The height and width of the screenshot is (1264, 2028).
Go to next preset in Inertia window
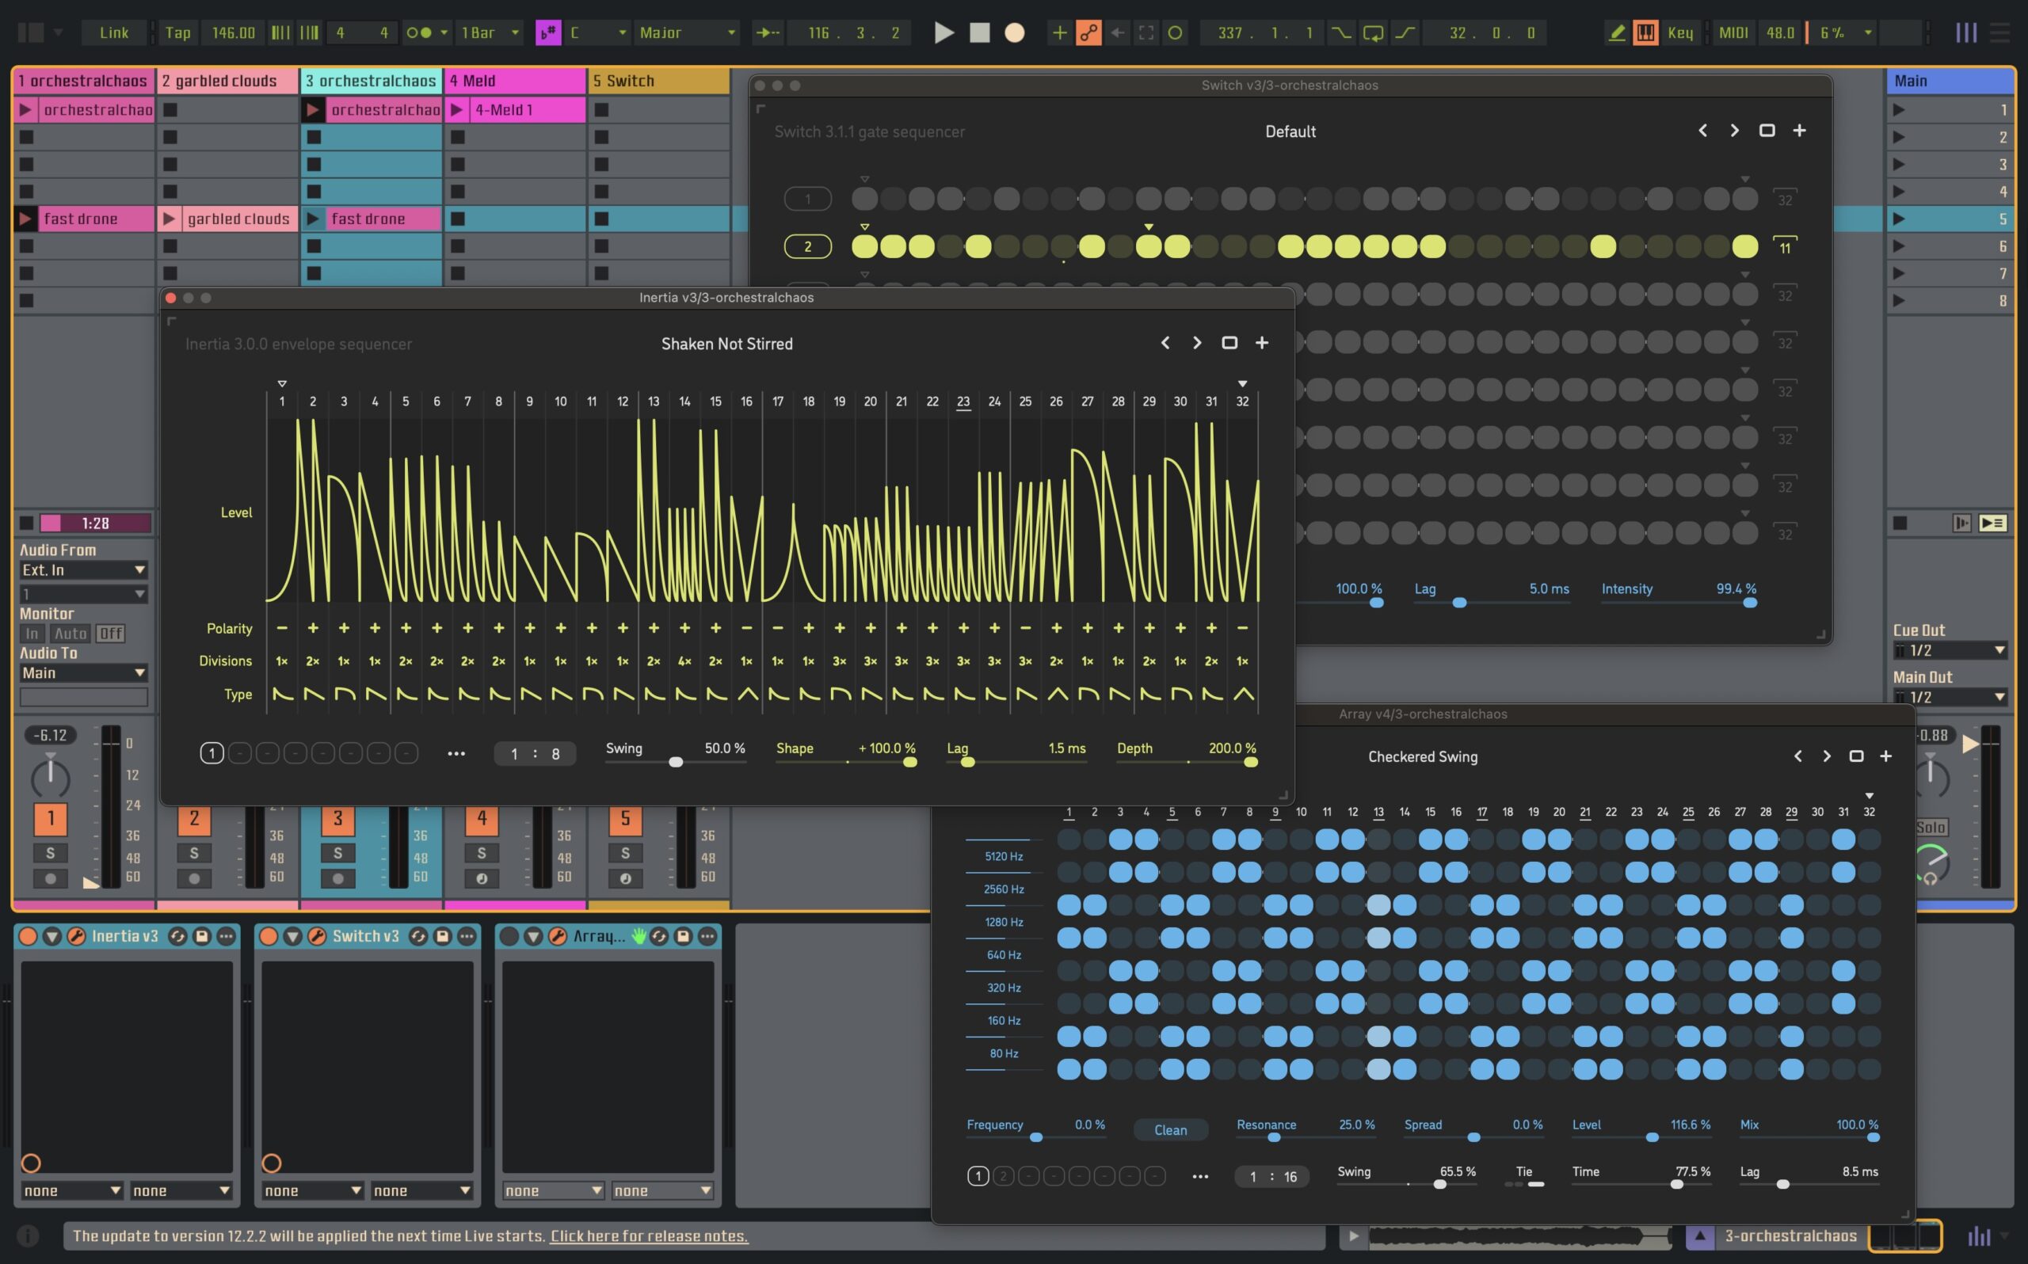coord(1196,343)
